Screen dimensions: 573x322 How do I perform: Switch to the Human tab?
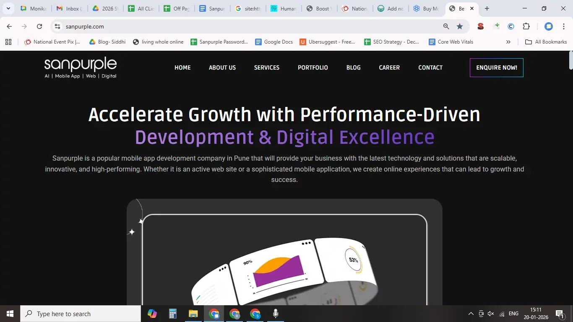[x=284, y=8]
